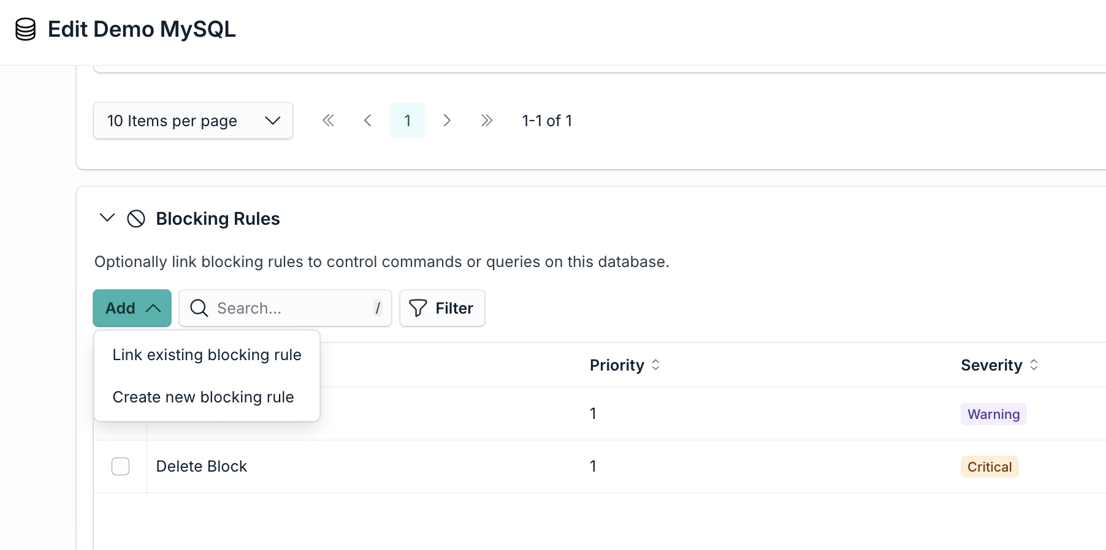Go to the previous page arrow
Viewport: 1106px width, 550px height.
point(368,121)
